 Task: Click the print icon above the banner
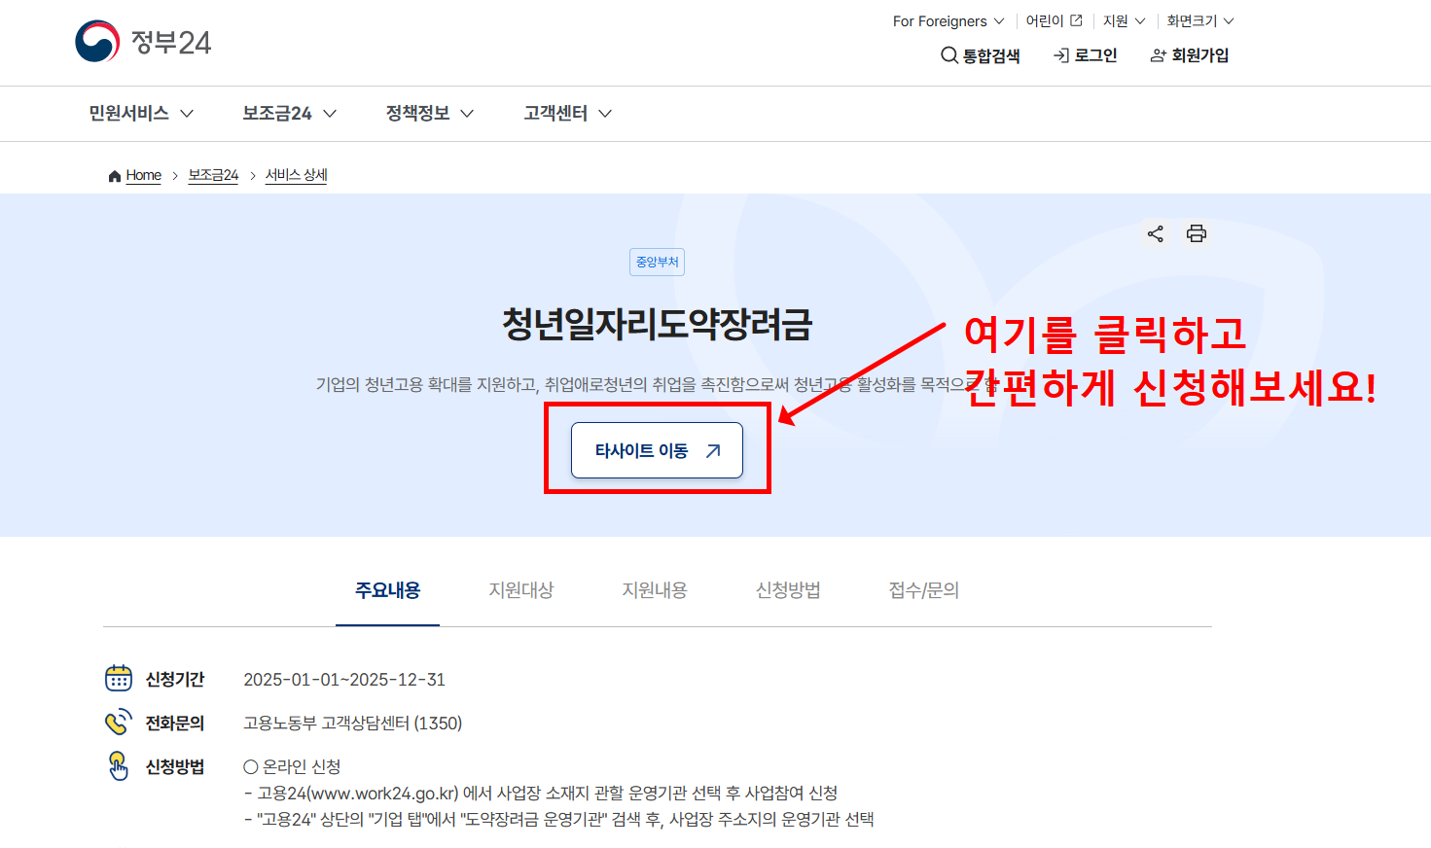click(x=1196, y=233)
